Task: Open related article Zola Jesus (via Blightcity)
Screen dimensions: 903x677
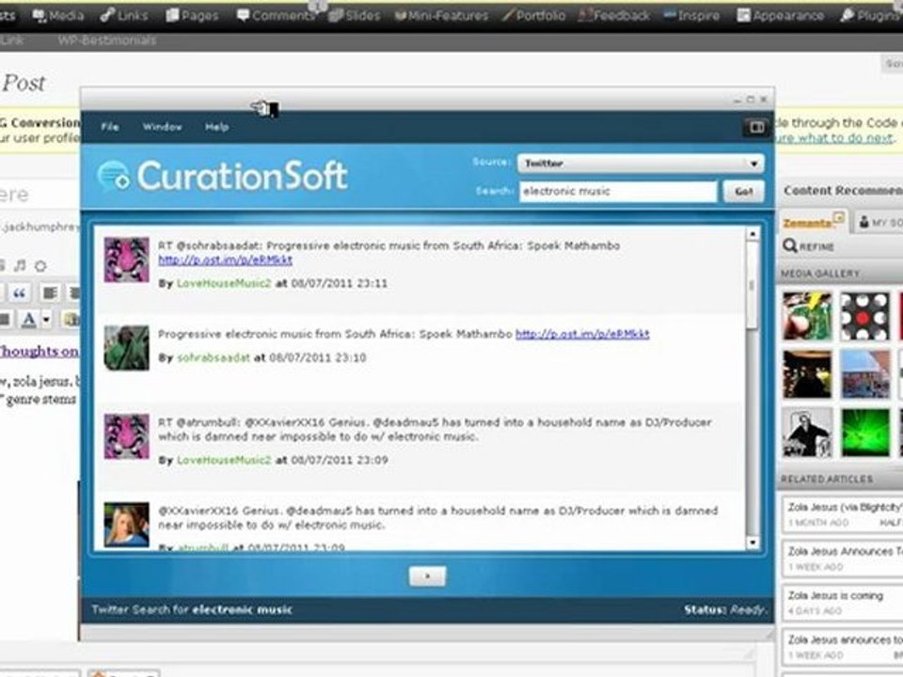Action: [845, 508]
